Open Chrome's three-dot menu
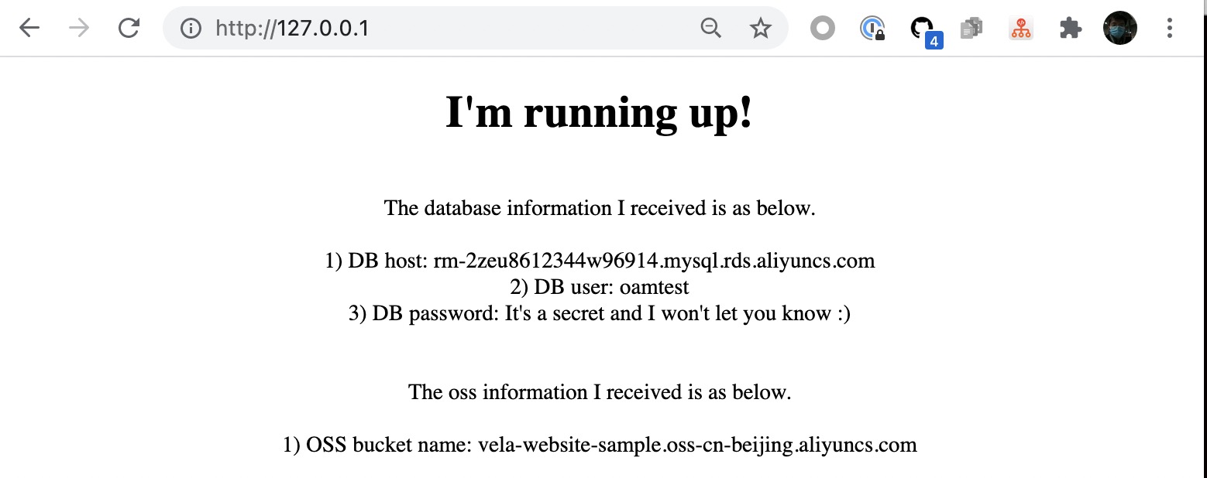 click(1170, 29)
